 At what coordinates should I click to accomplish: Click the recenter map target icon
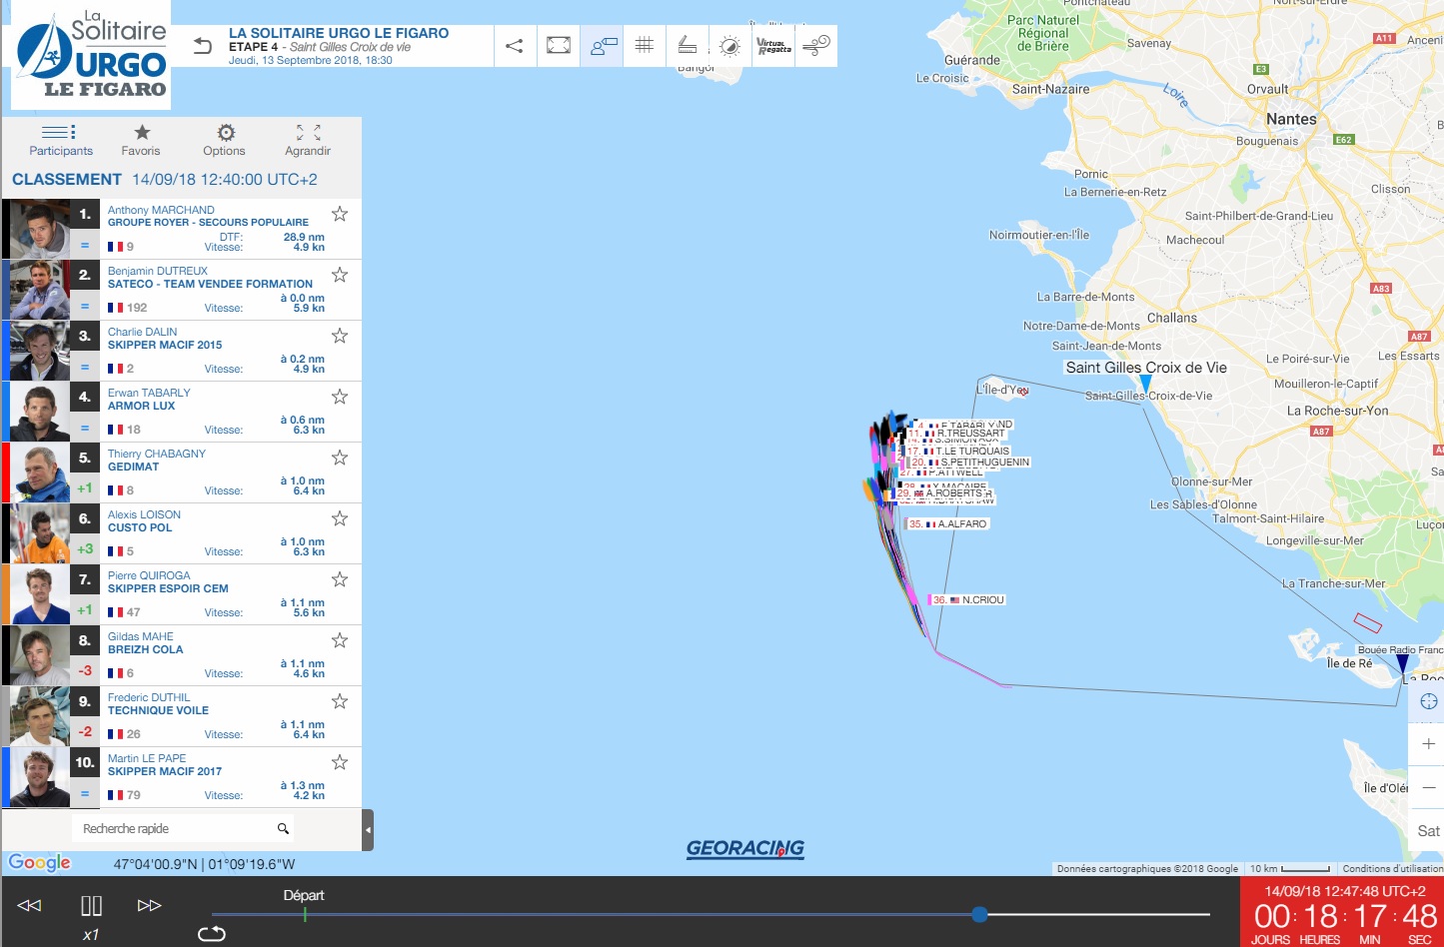pos(1429,701)
